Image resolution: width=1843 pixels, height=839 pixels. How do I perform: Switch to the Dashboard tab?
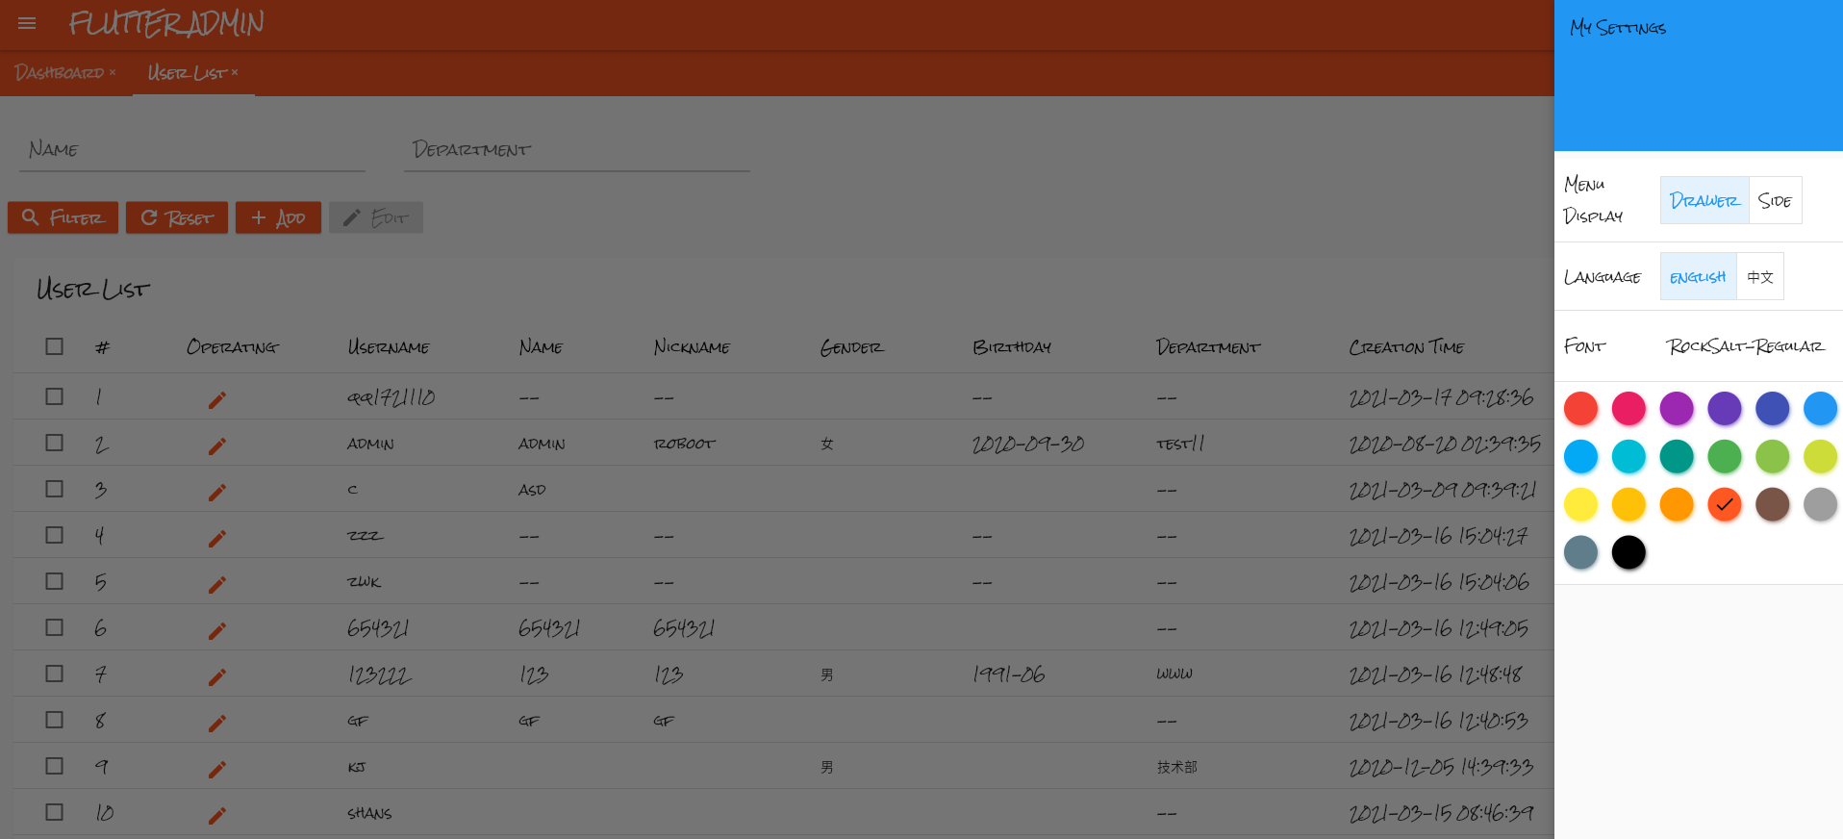pyautogui.click(x=60, y=73)
